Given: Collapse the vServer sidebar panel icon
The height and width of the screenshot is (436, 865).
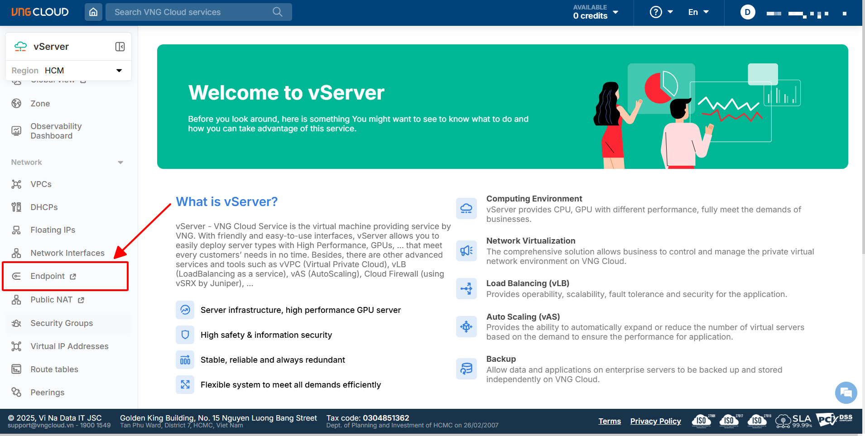Looking at the screenshot, I should click(x=120, y=47).
